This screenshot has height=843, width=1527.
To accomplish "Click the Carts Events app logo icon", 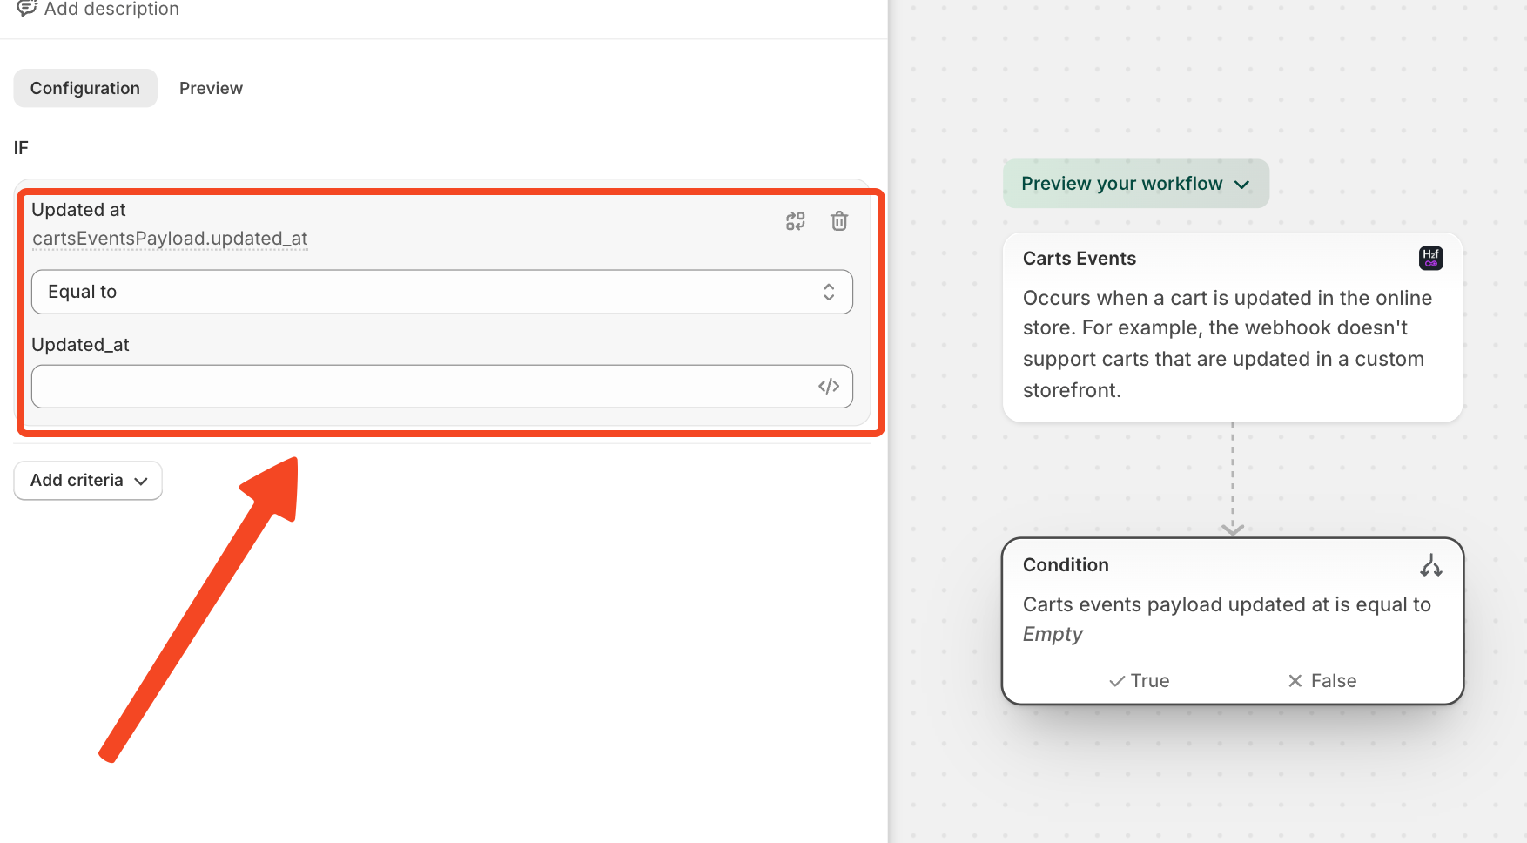I will 1430,259.
